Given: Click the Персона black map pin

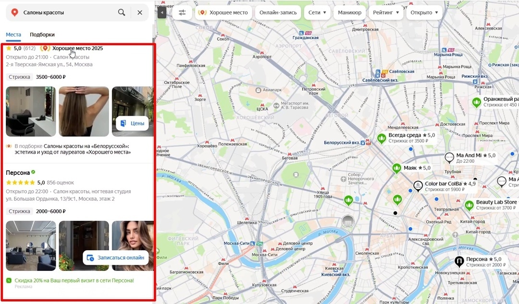Looking at the screenshot, I should tap(459, 262).
